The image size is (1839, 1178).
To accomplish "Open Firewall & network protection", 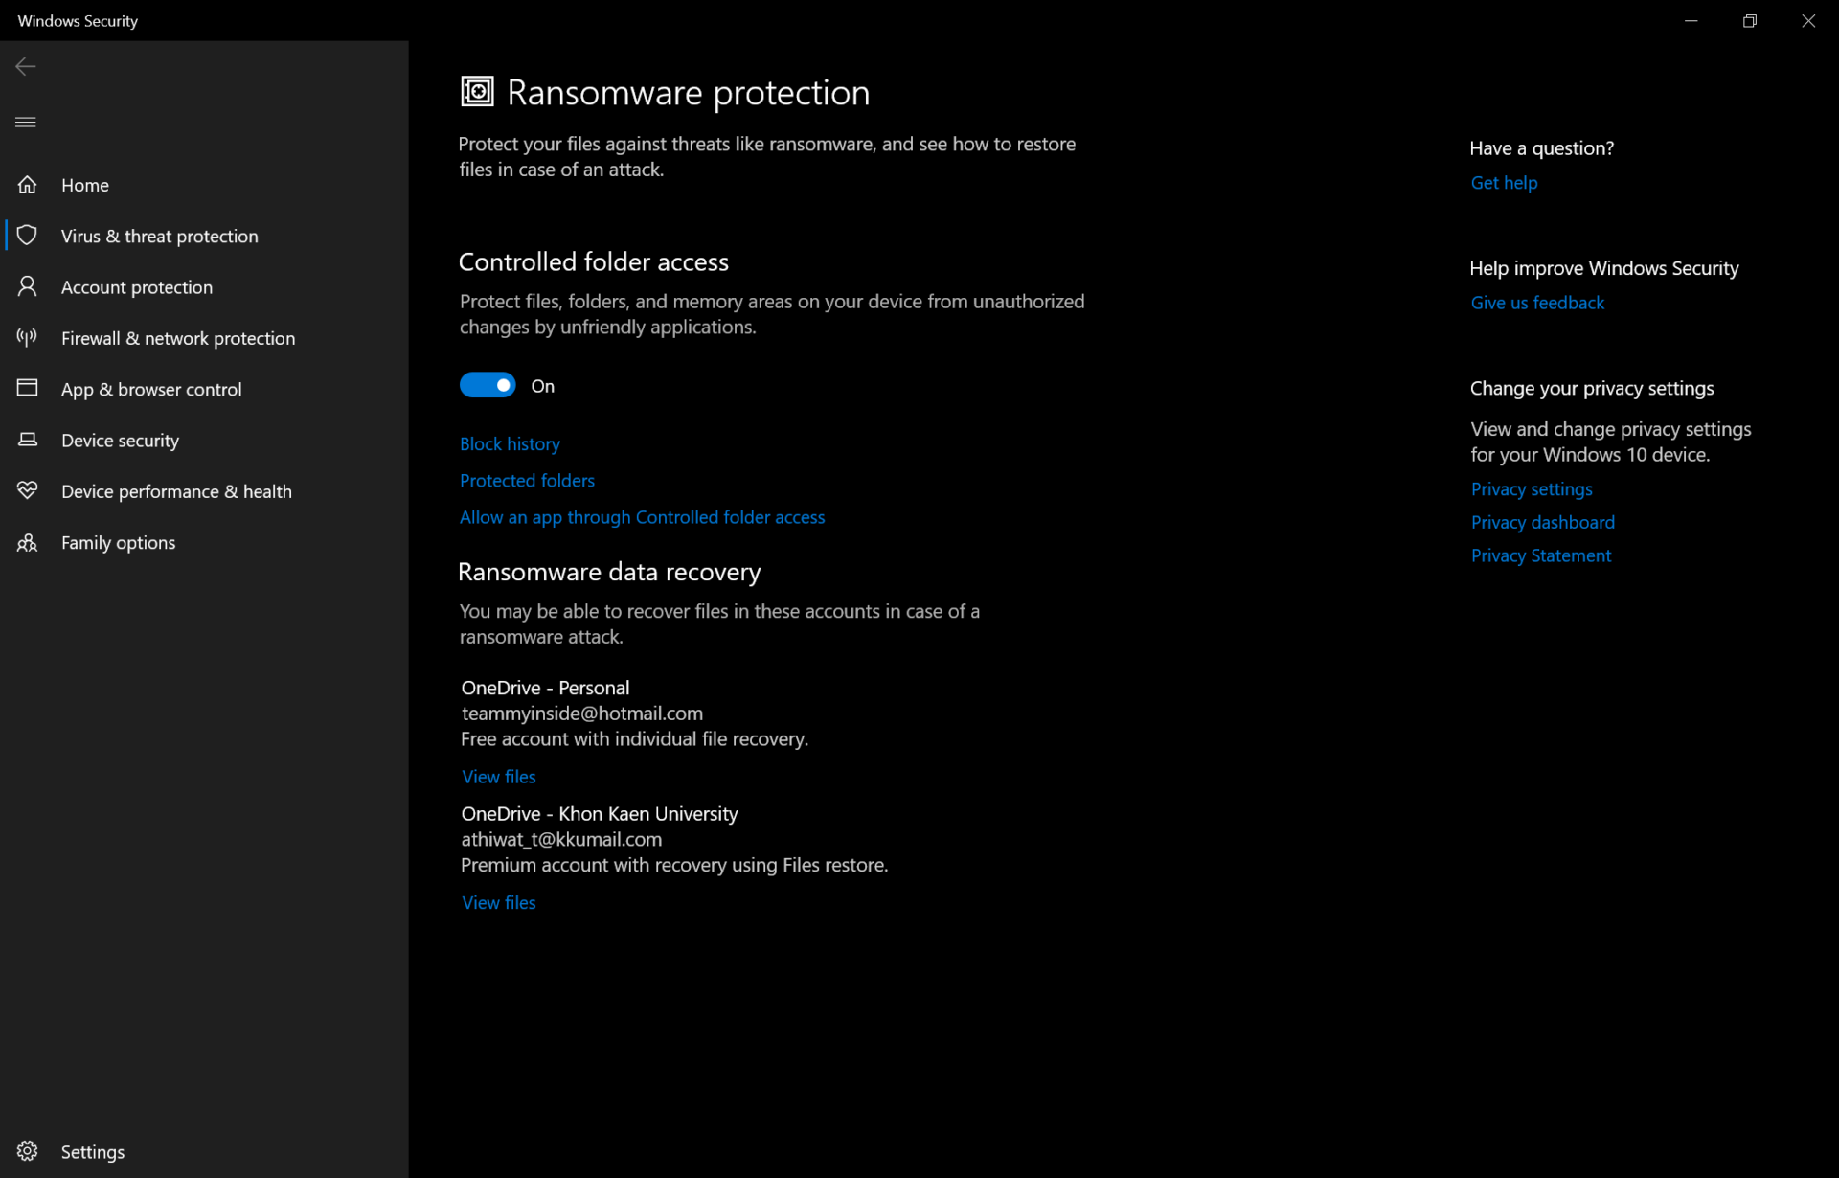I will click(x=177, y=338).
